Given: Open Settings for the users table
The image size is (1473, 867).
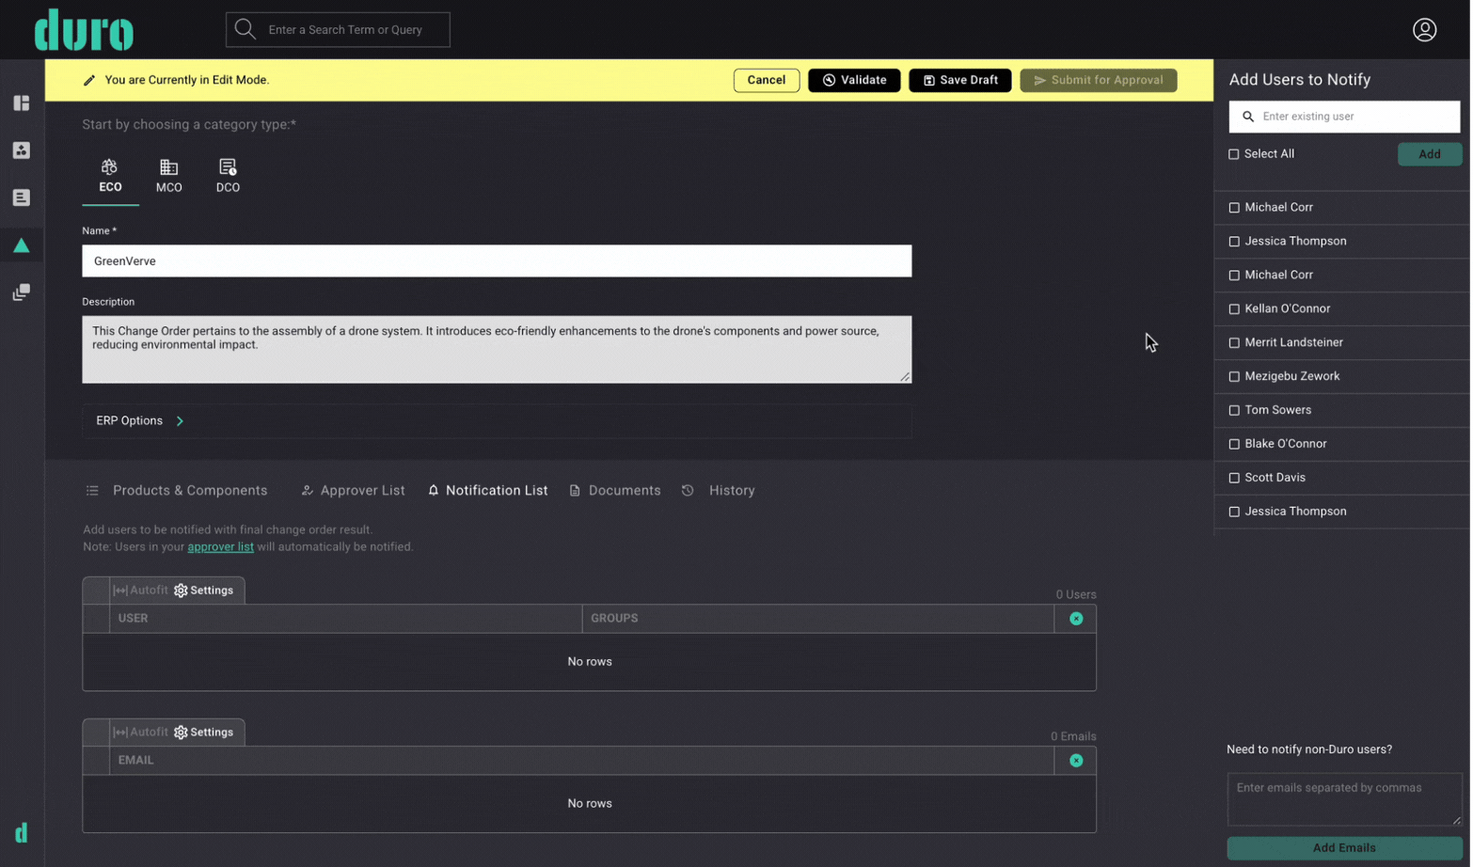Looking at the screenshot, I should pos(204,591).
